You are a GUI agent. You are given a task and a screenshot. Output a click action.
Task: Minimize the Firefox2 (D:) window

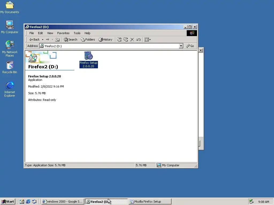point(186,27)
